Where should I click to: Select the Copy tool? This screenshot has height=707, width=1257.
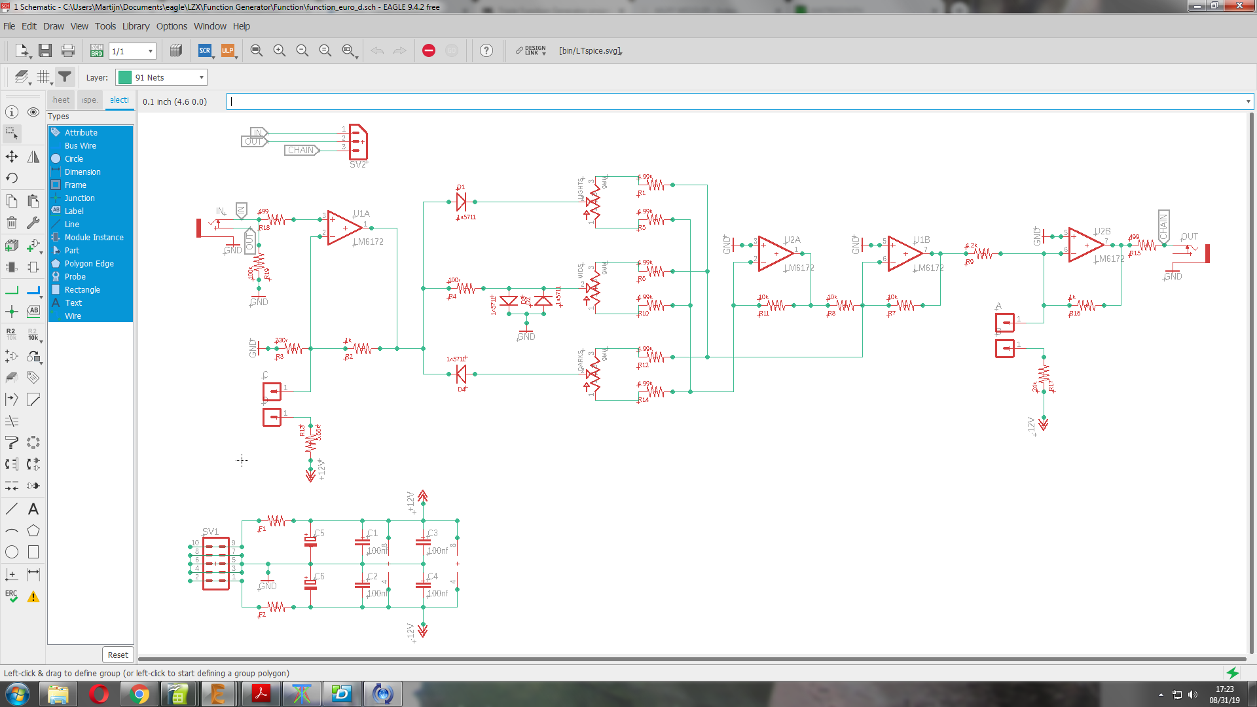12,201
